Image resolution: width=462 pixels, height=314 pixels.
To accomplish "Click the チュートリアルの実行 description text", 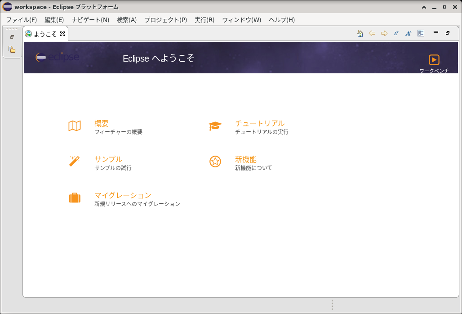I will click(262, 132).
